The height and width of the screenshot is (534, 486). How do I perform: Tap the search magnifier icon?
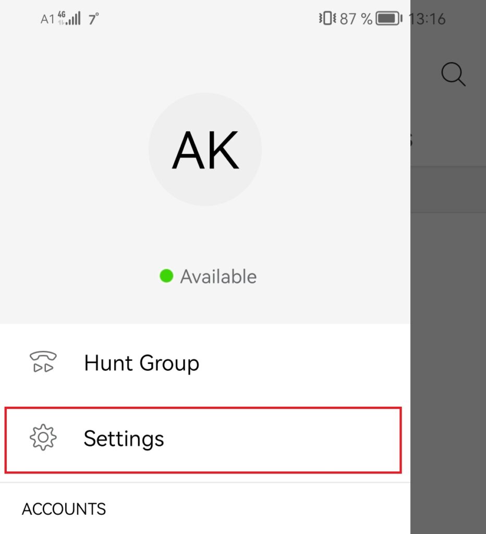453,74
